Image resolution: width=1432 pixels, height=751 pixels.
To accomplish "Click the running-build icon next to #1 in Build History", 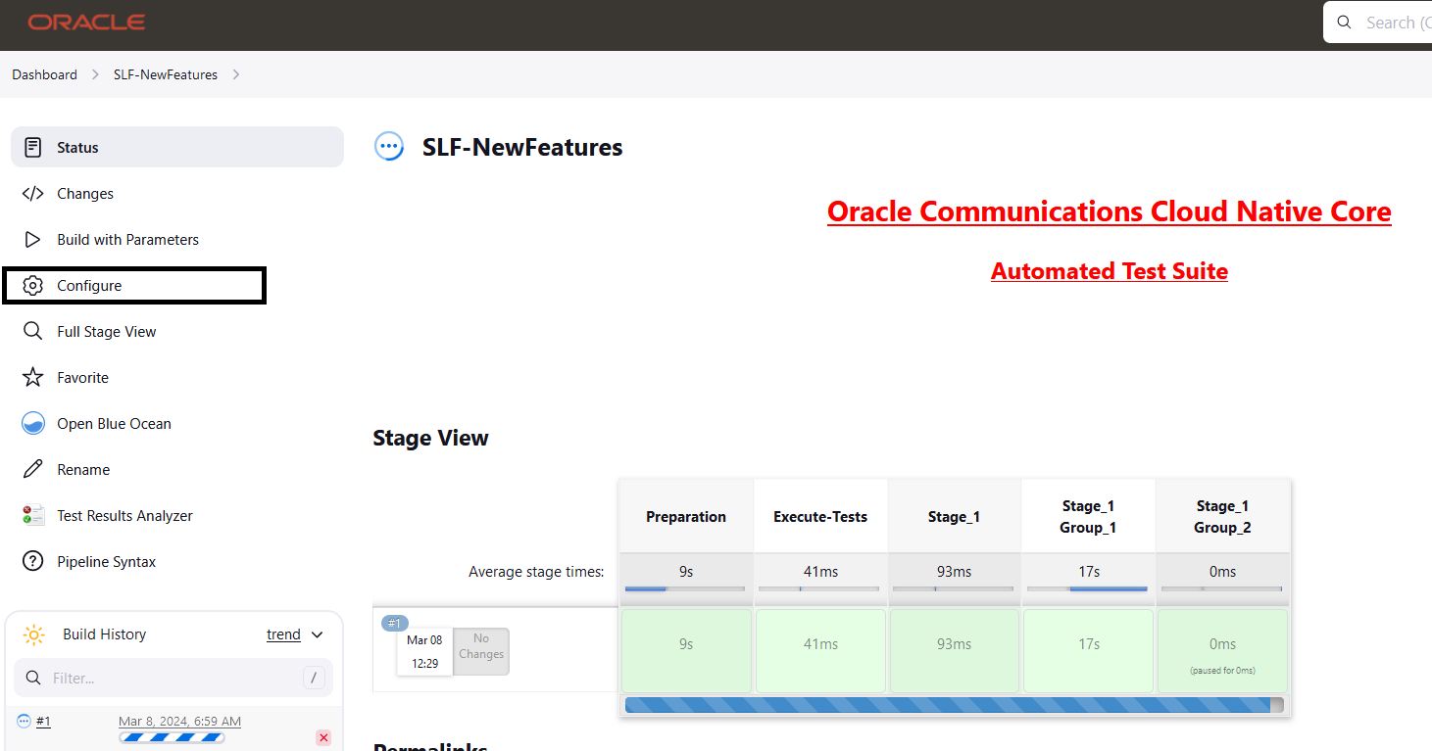I will 25,721.
